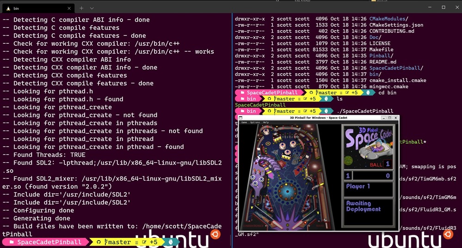Click the './SpaceCadetPinball' command text
This screenshot has height=248, width=462.
[365, 111]
